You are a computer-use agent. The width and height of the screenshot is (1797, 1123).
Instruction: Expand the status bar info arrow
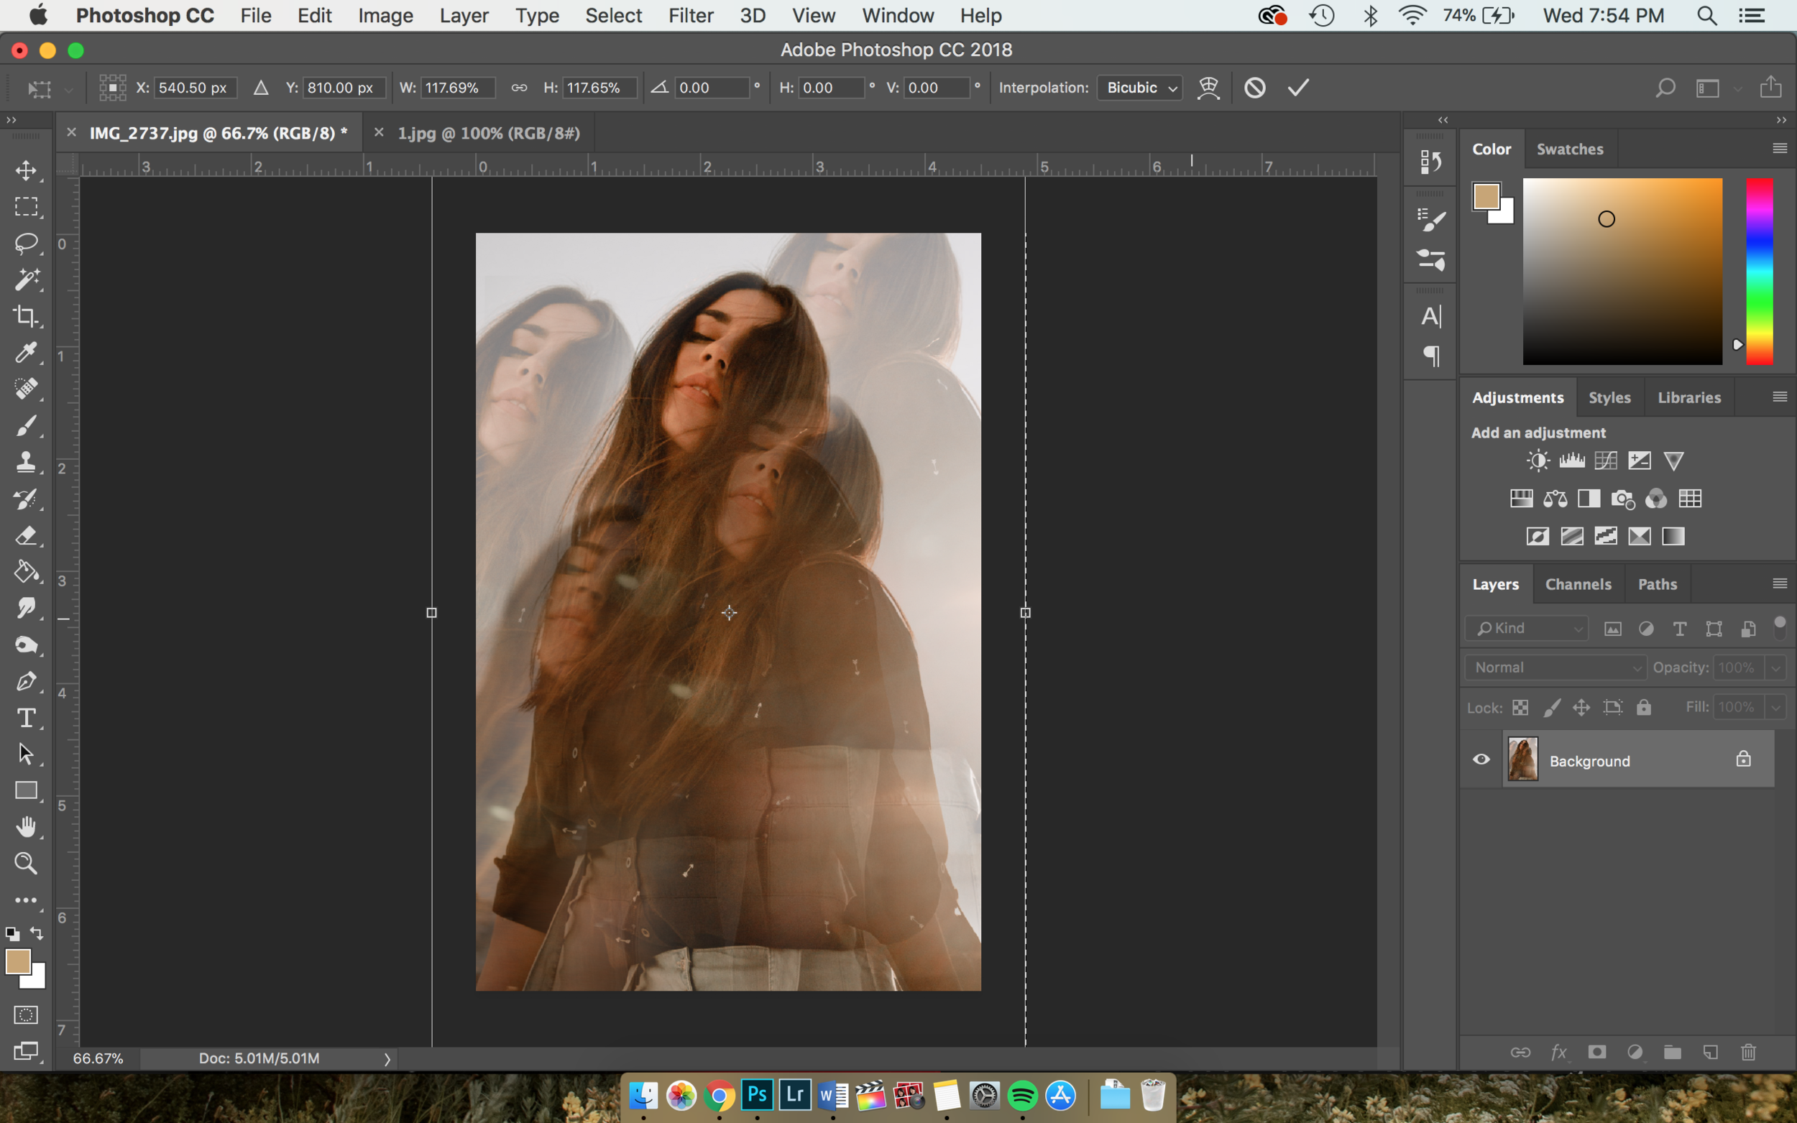(387, 1059)
